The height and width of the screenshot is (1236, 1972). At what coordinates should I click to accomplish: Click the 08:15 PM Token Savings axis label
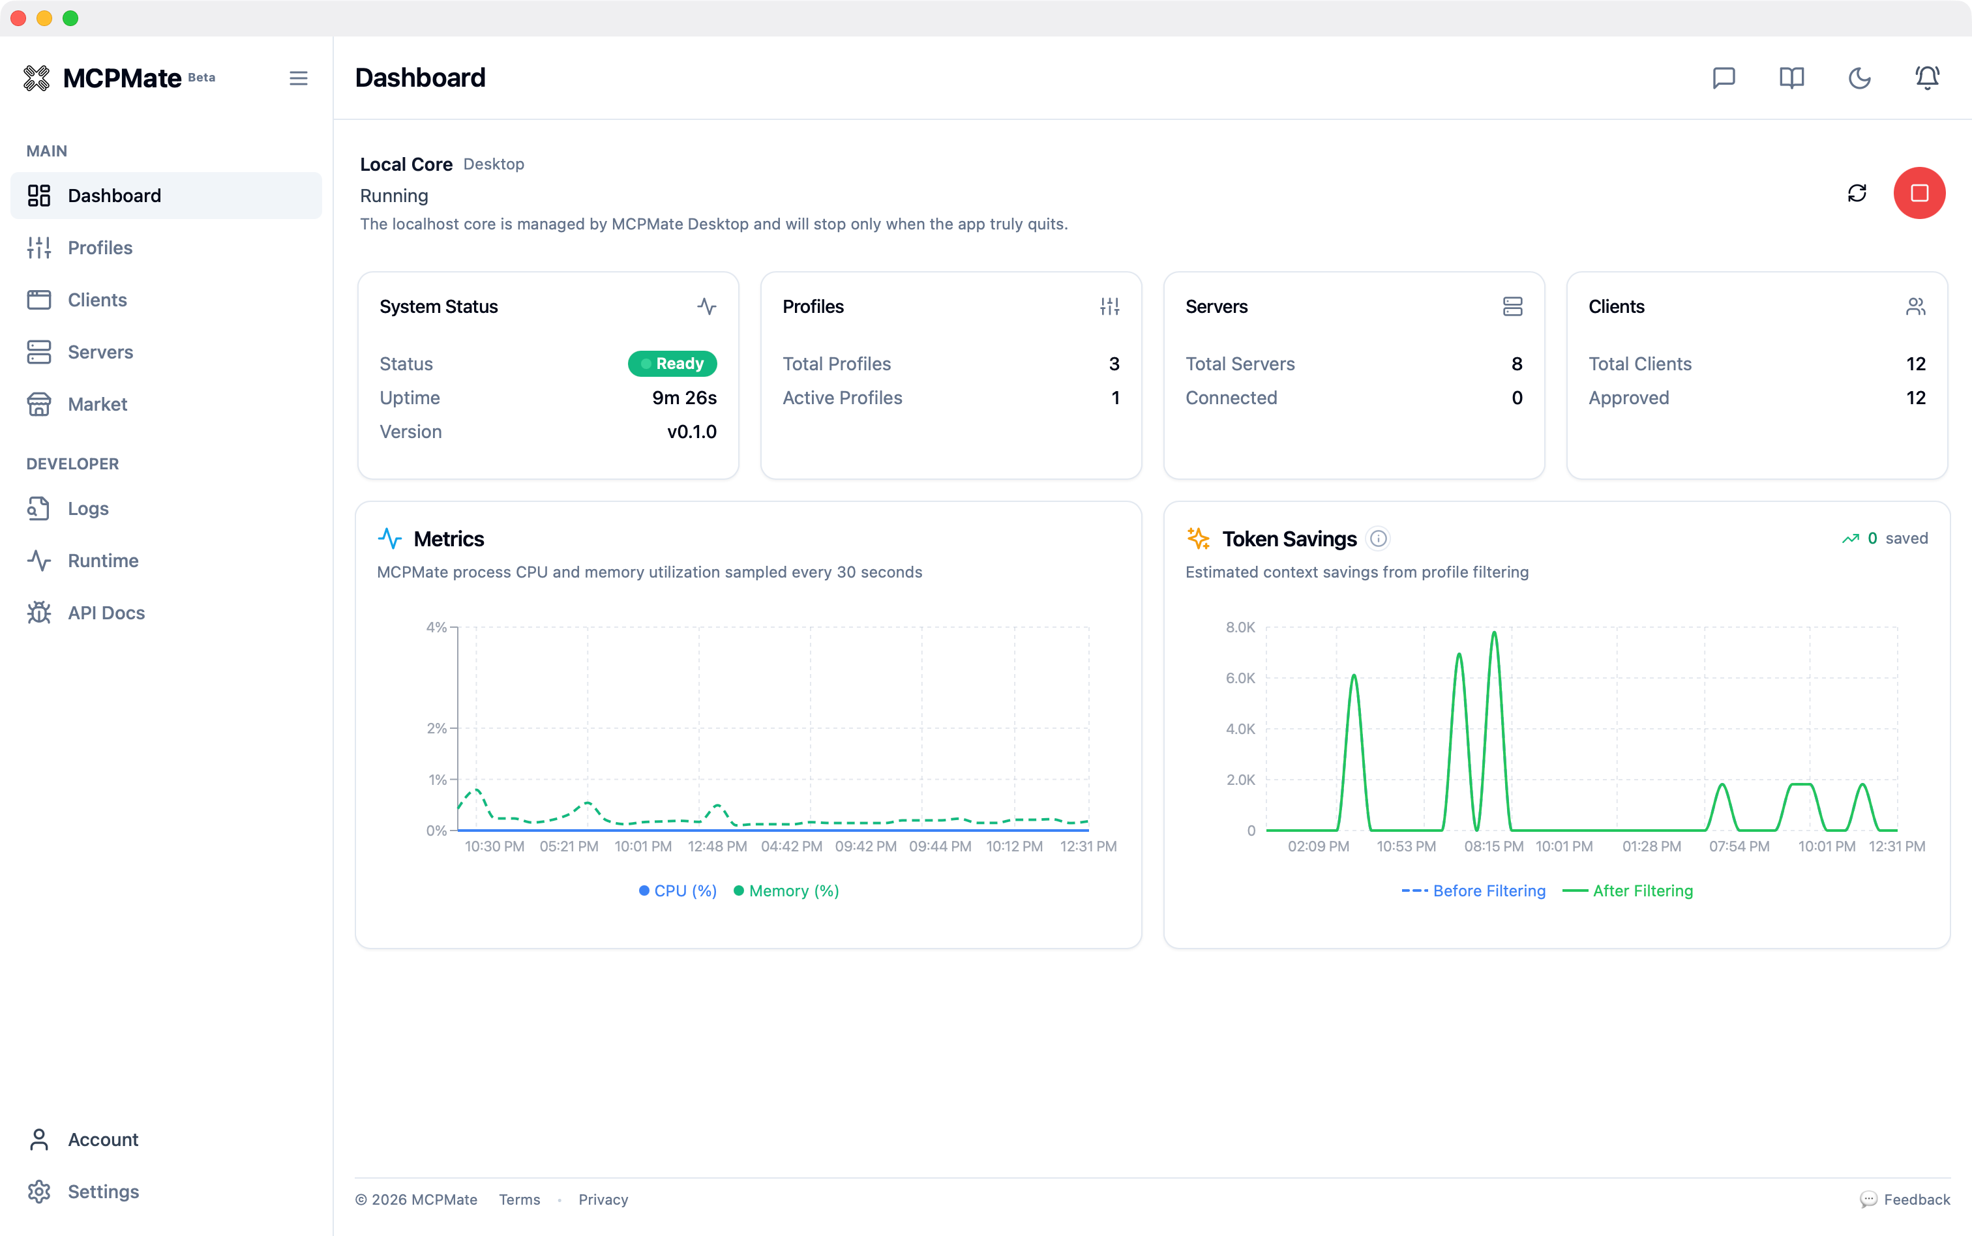point(1494,846)
